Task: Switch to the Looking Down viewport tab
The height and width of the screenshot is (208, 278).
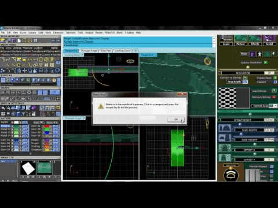Action: (123, 51)
